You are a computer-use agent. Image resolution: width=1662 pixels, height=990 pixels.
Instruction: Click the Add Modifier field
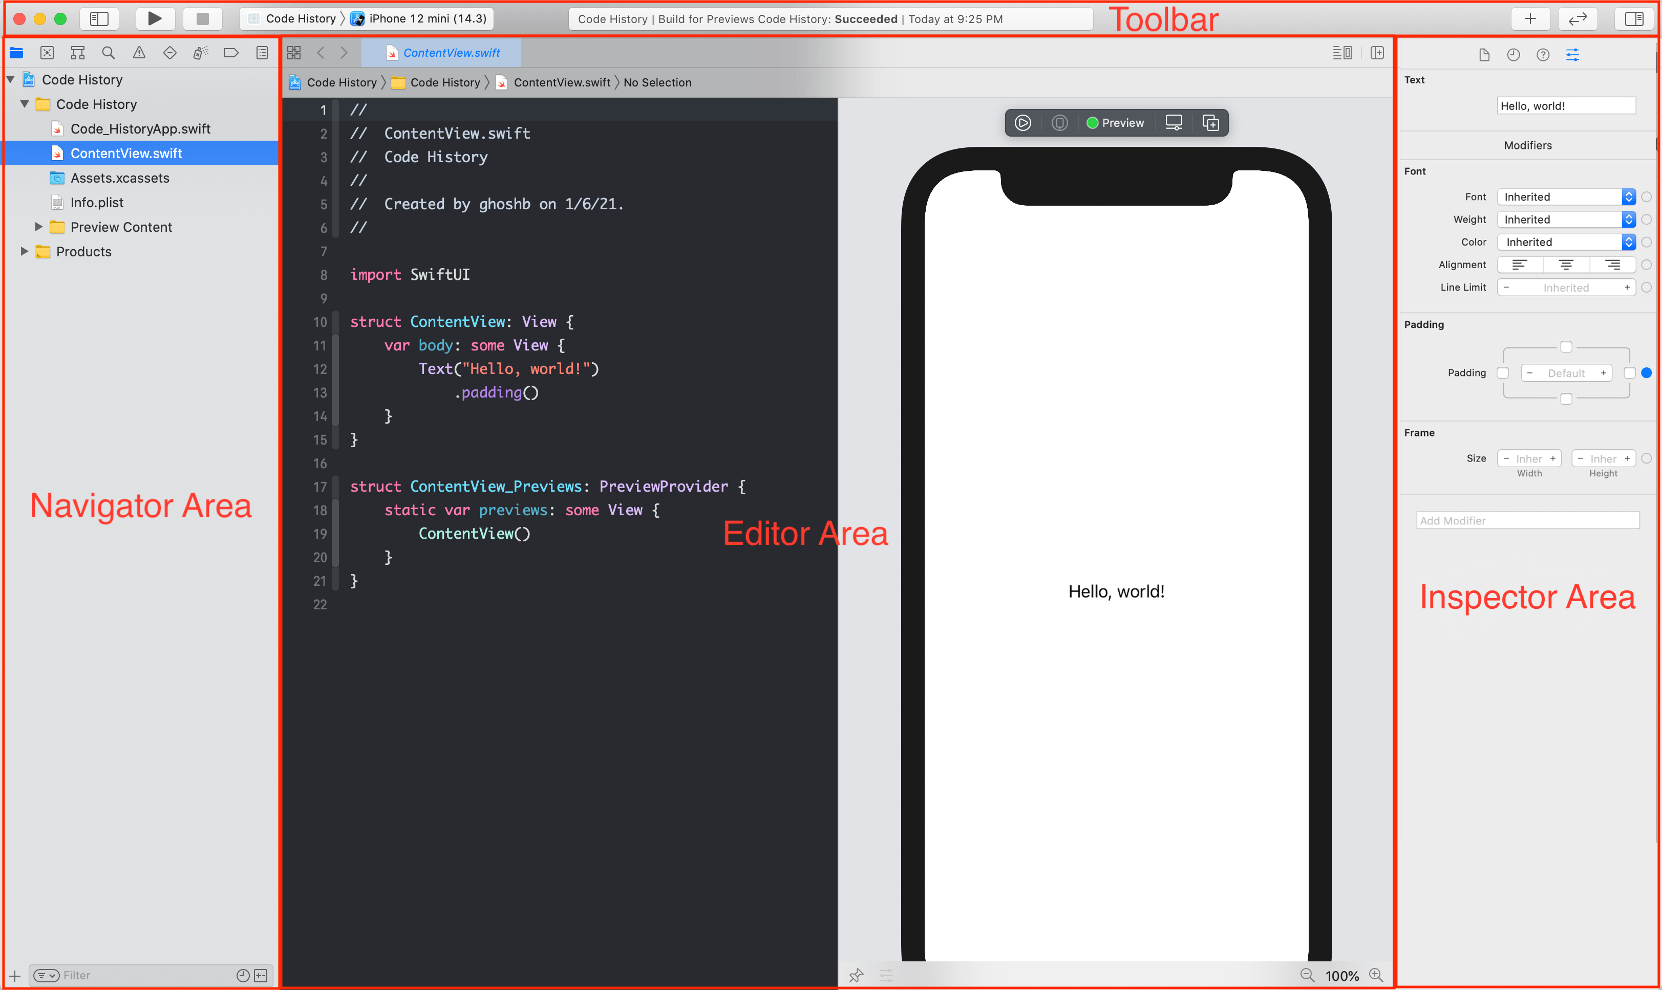point(1527,520)
